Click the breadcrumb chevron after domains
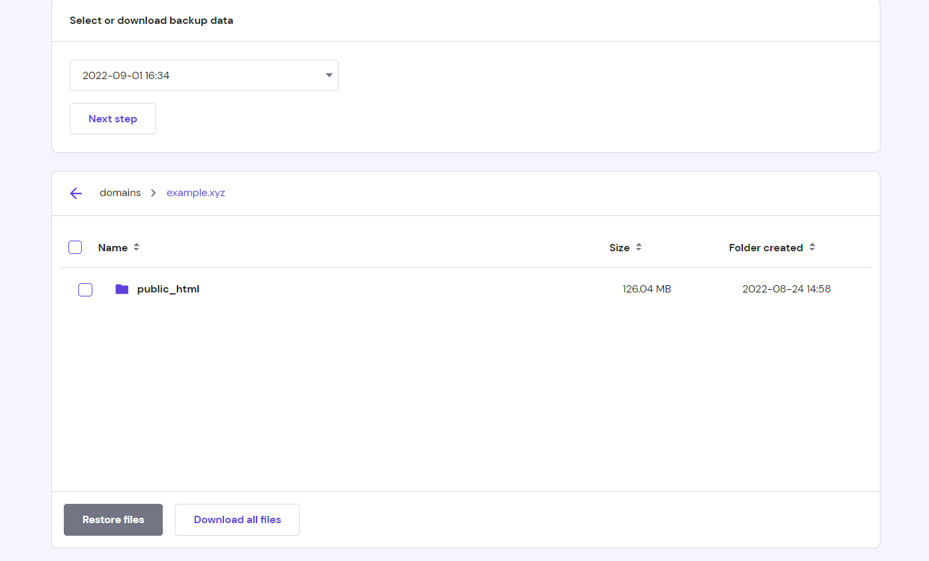The image size is (929, 561). tap(154, 193)
